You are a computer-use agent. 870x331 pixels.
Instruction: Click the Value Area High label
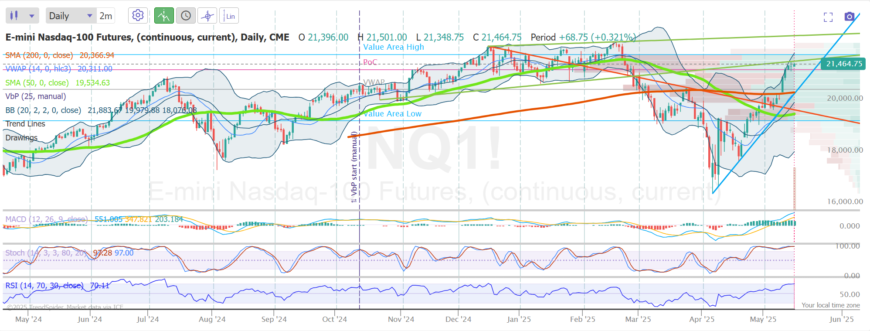click(x=394, y=47)
